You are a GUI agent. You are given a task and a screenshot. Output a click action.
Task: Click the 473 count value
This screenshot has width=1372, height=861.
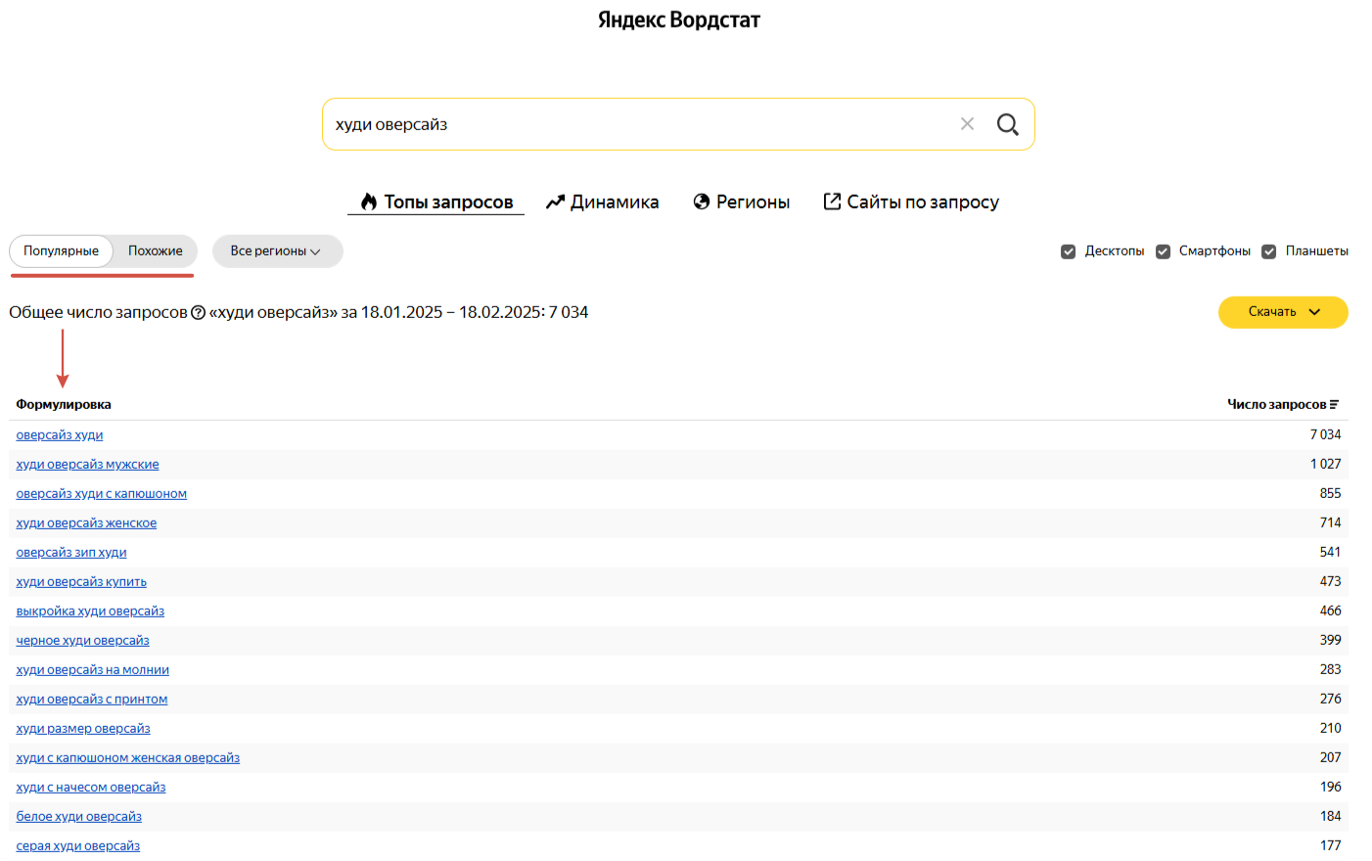pyautogui.click(x=1330, y=581)
